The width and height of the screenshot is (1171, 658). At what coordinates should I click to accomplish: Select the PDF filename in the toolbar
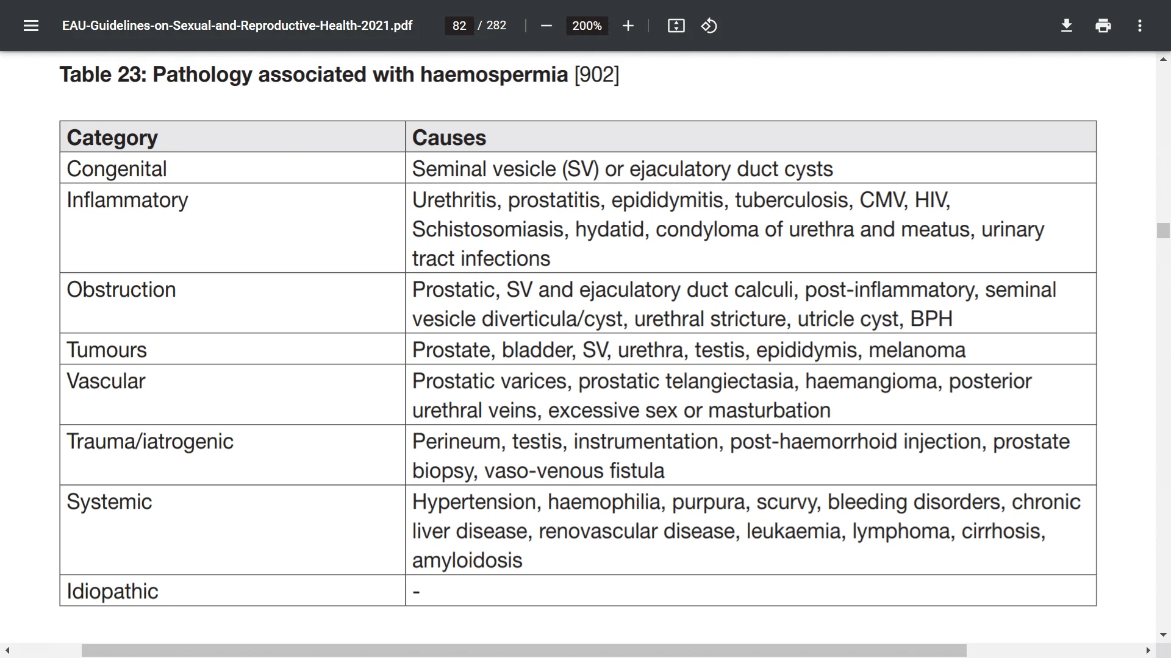(237, 26)
